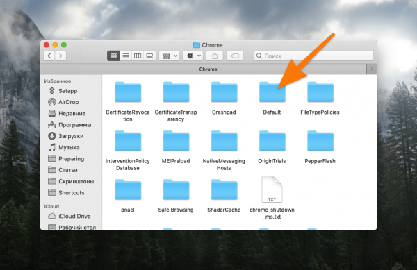Select the chrome_shutdown_ms.txt file

click(272, 198)
